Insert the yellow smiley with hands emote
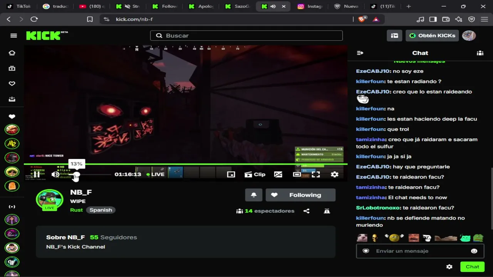This screenshot has height=277, width=493. 394,238
